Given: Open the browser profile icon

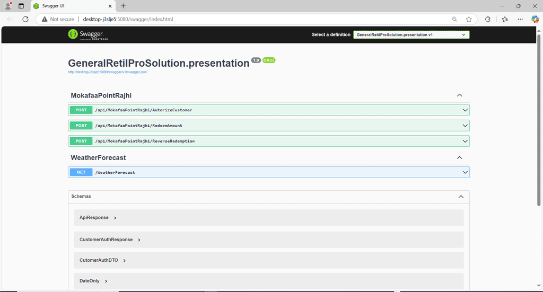Looking at the screenshot, I should (8, 6).
